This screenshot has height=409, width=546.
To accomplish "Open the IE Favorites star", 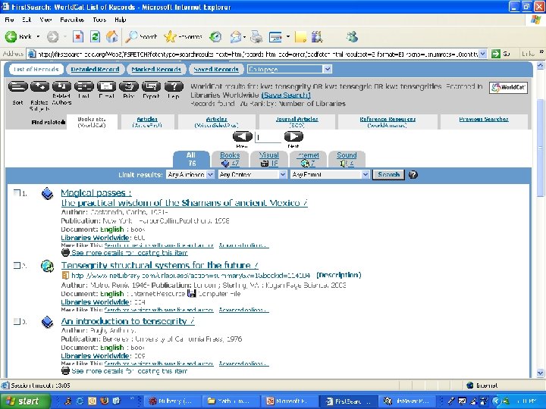I will point(184,36).
